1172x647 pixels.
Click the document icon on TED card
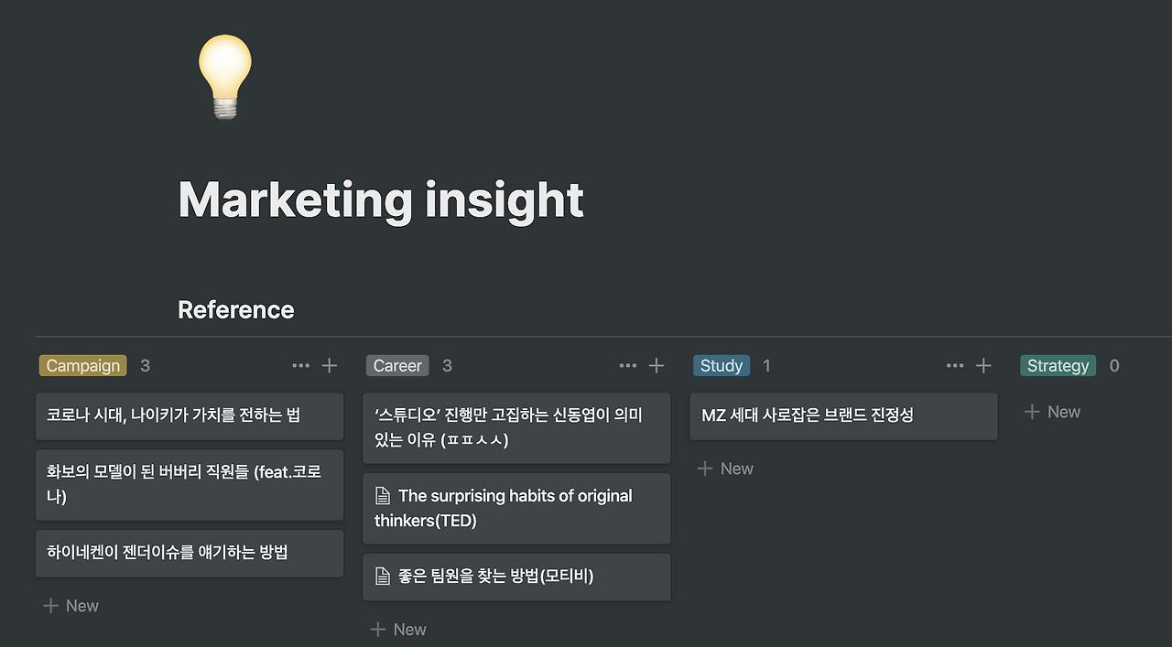tap(383, 496)
